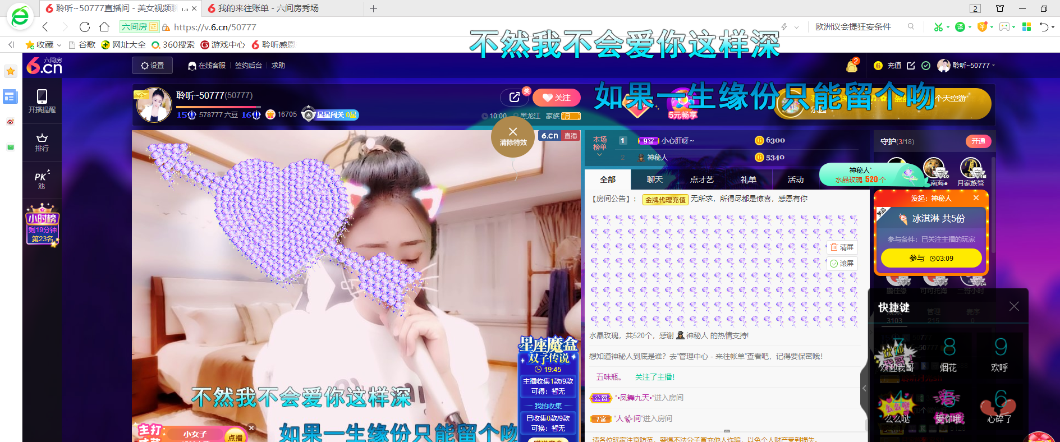Open the PK池 sidebar item
This screenshot has height=442, width=1060.
(42, 179)
